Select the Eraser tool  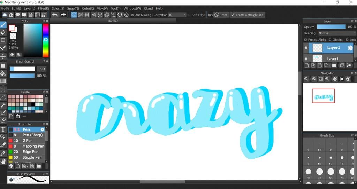coord(3,32)
